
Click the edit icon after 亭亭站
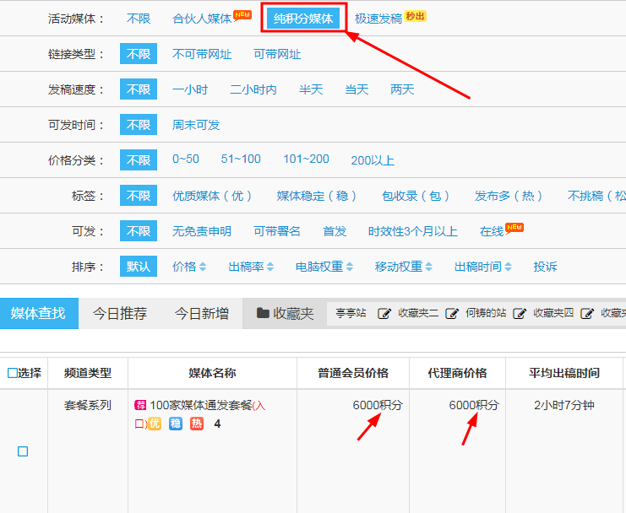click(x=384, y=314)
